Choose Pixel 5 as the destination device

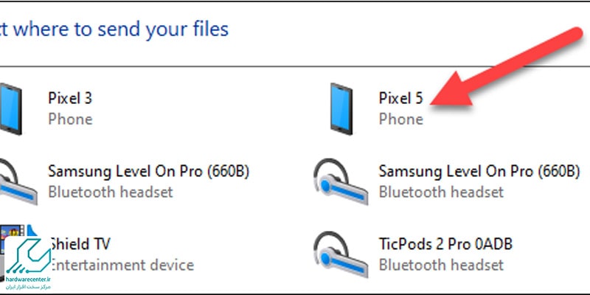[x=400, y=98]
